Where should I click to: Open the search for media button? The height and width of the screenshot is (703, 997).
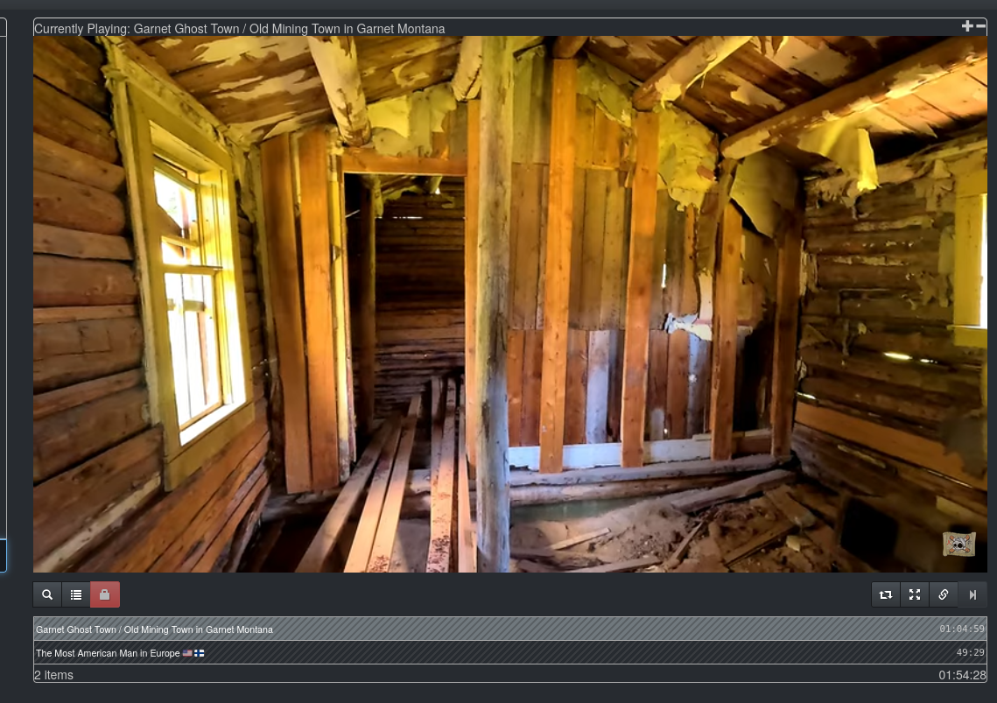47,595
